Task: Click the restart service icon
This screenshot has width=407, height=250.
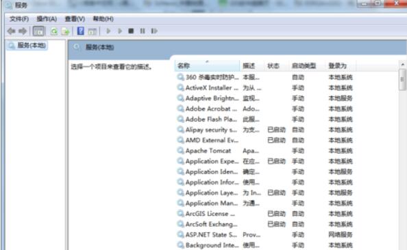Action: click(x=154, y=31)
